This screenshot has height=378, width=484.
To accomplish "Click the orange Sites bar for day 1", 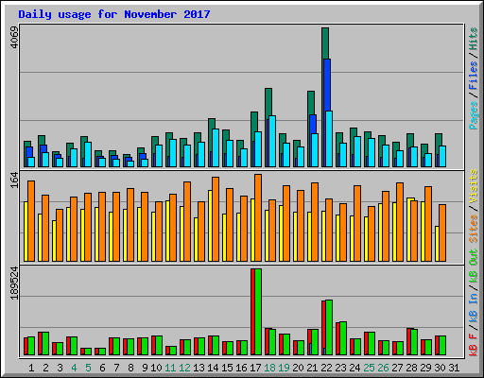I will pos(31,221).
